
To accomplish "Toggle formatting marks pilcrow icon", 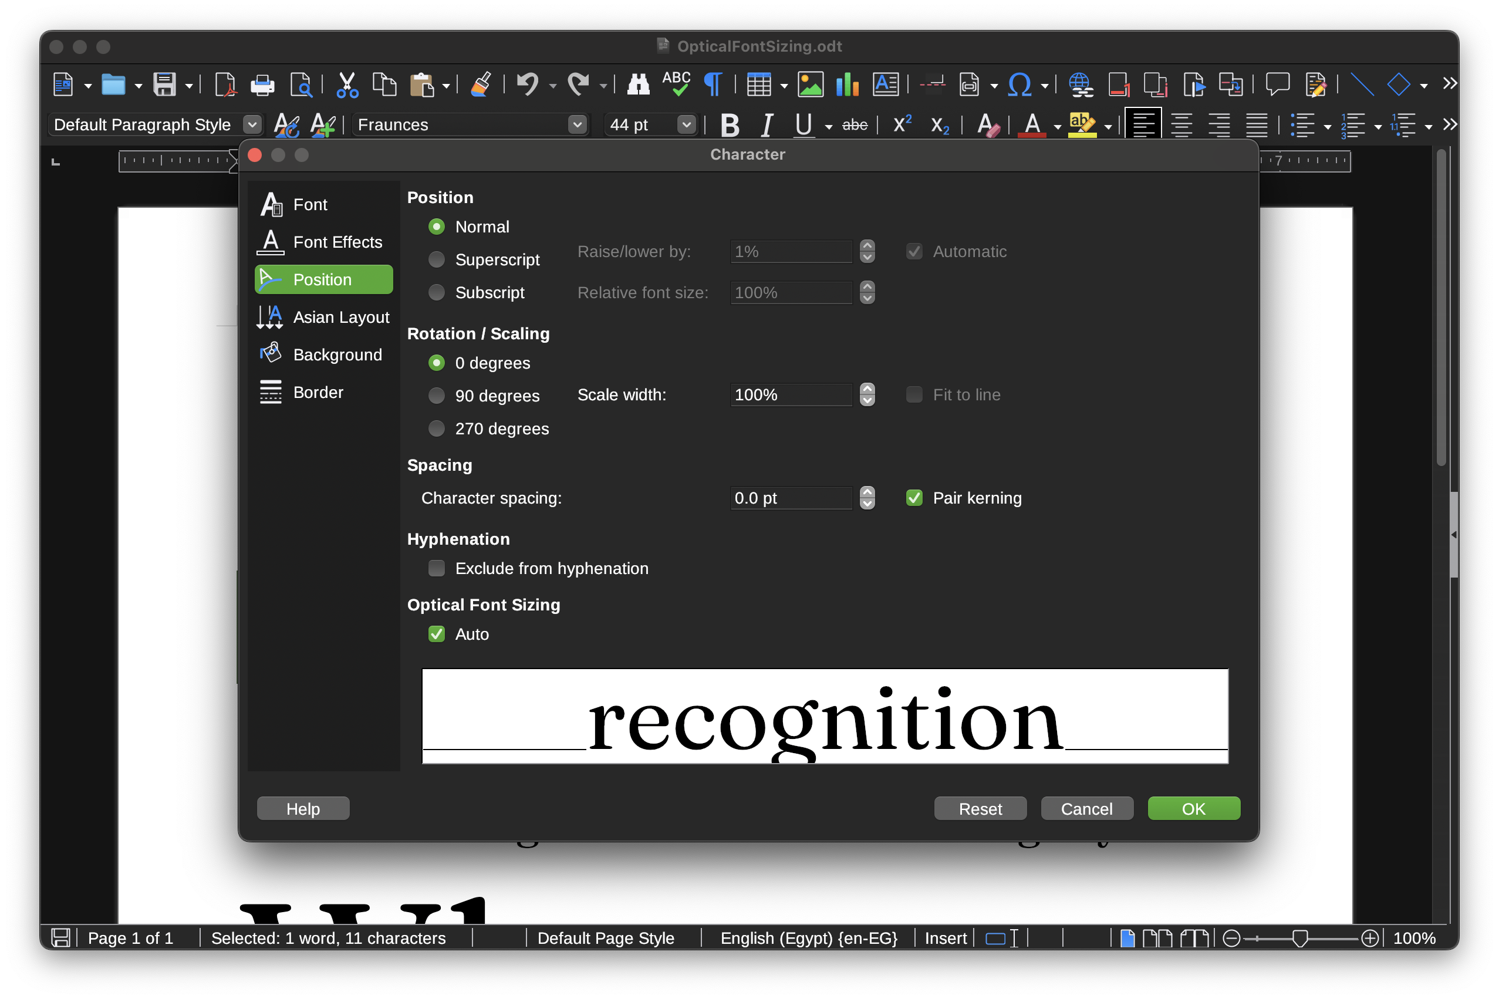I will [713, 85].
